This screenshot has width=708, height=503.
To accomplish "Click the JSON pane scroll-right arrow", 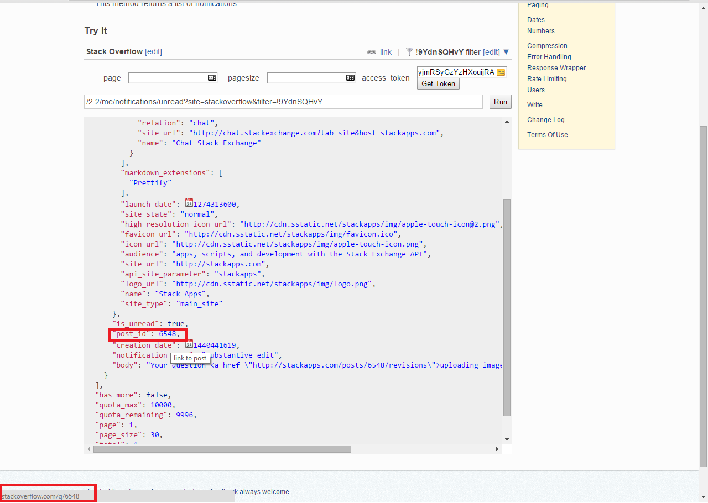I will (498, 449).
